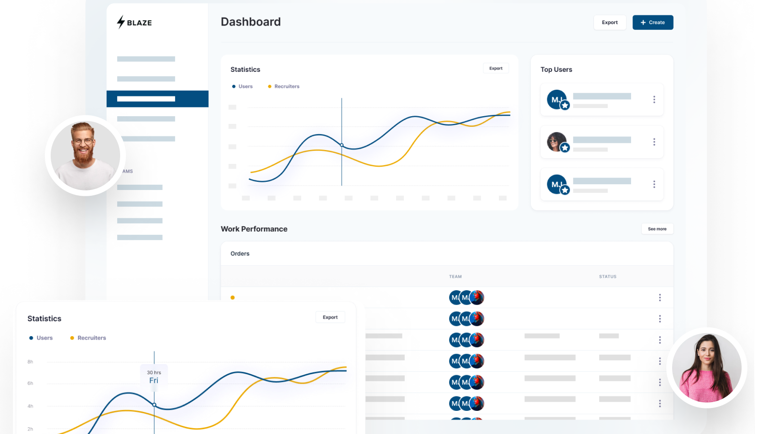Click star badge on first top user avatar
The image size is (772, 434).
click(x=565, y=105)
